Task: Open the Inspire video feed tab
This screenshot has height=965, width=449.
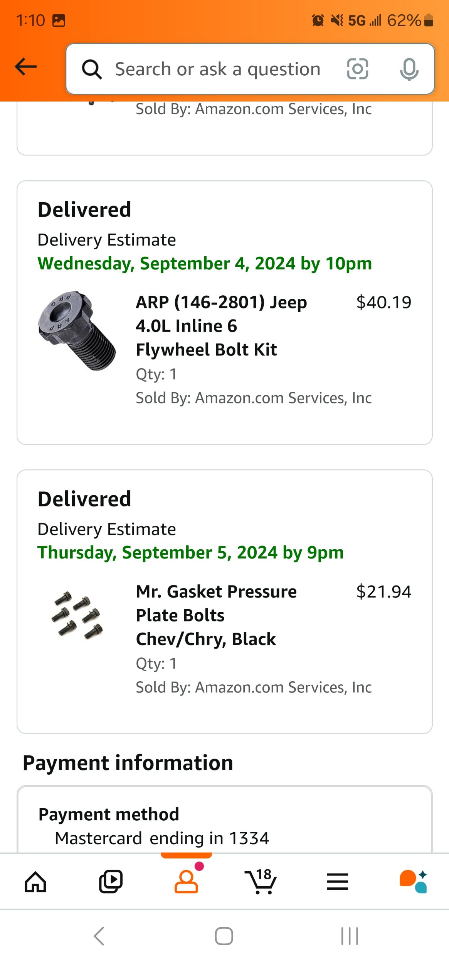Action: [x=111, y=882]
